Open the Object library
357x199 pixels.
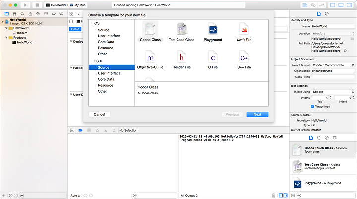pyautogui.click(x=327, y=138)
